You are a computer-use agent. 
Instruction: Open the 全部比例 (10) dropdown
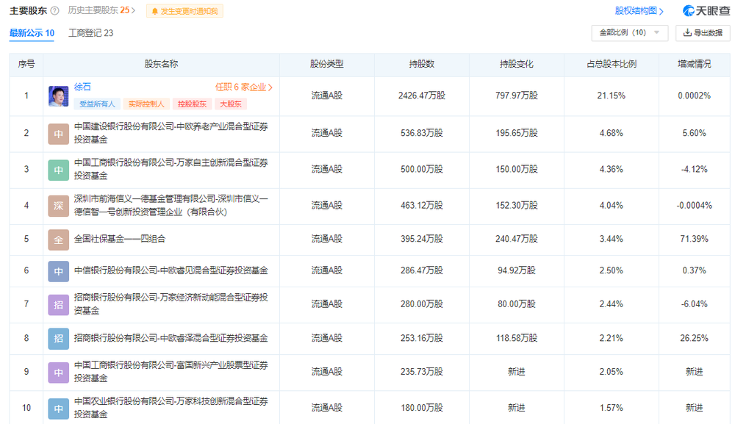(630, 33)
